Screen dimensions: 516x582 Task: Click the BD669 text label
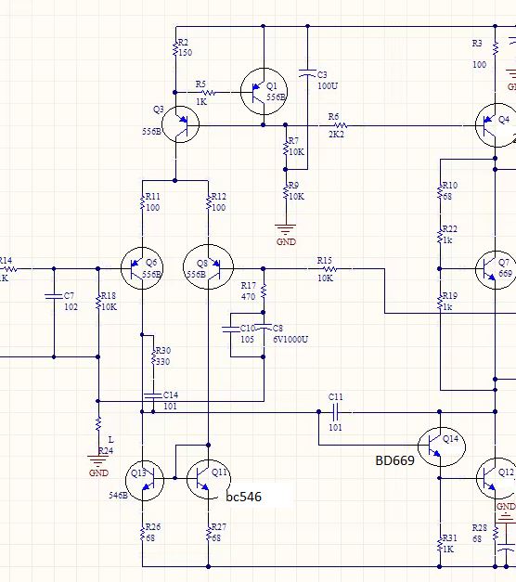point(395,460)
